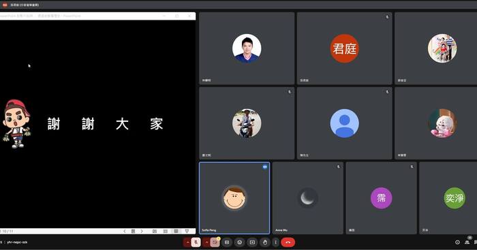Show the participants people panel
The height and width of the screenshot is (250, 477).
coord(467,243)
